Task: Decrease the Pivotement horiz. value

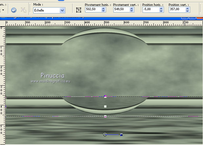Action: coord(103,11)
